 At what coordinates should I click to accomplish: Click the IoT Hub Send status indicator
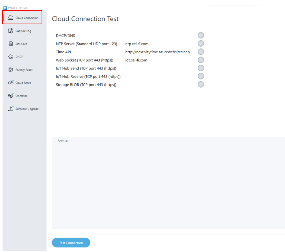pos(201,68)
